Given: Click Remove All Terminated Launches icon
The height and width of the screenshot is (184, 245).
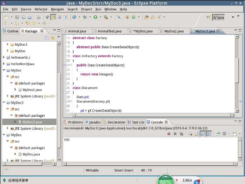Looking at the screenshot, I should pyautogui.click(x=181, y=134).
